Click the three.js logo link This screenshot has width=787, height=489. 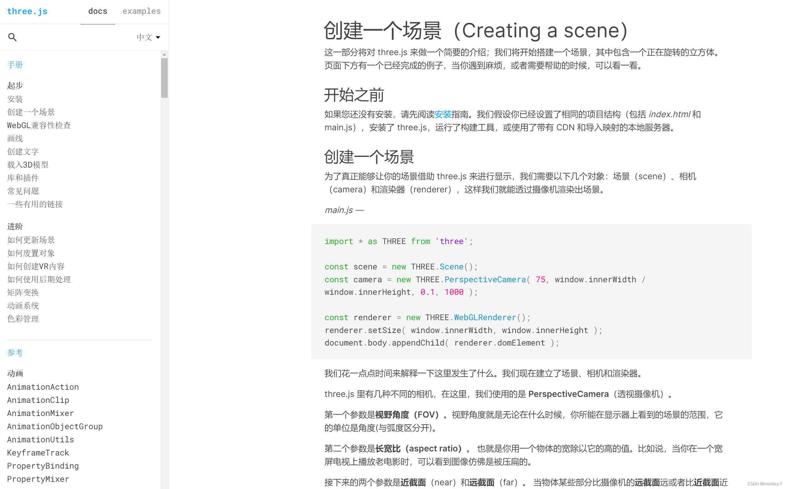[27, 11]
